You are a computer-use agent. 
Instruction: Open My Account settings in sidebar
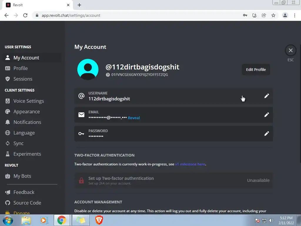[32, 58]
